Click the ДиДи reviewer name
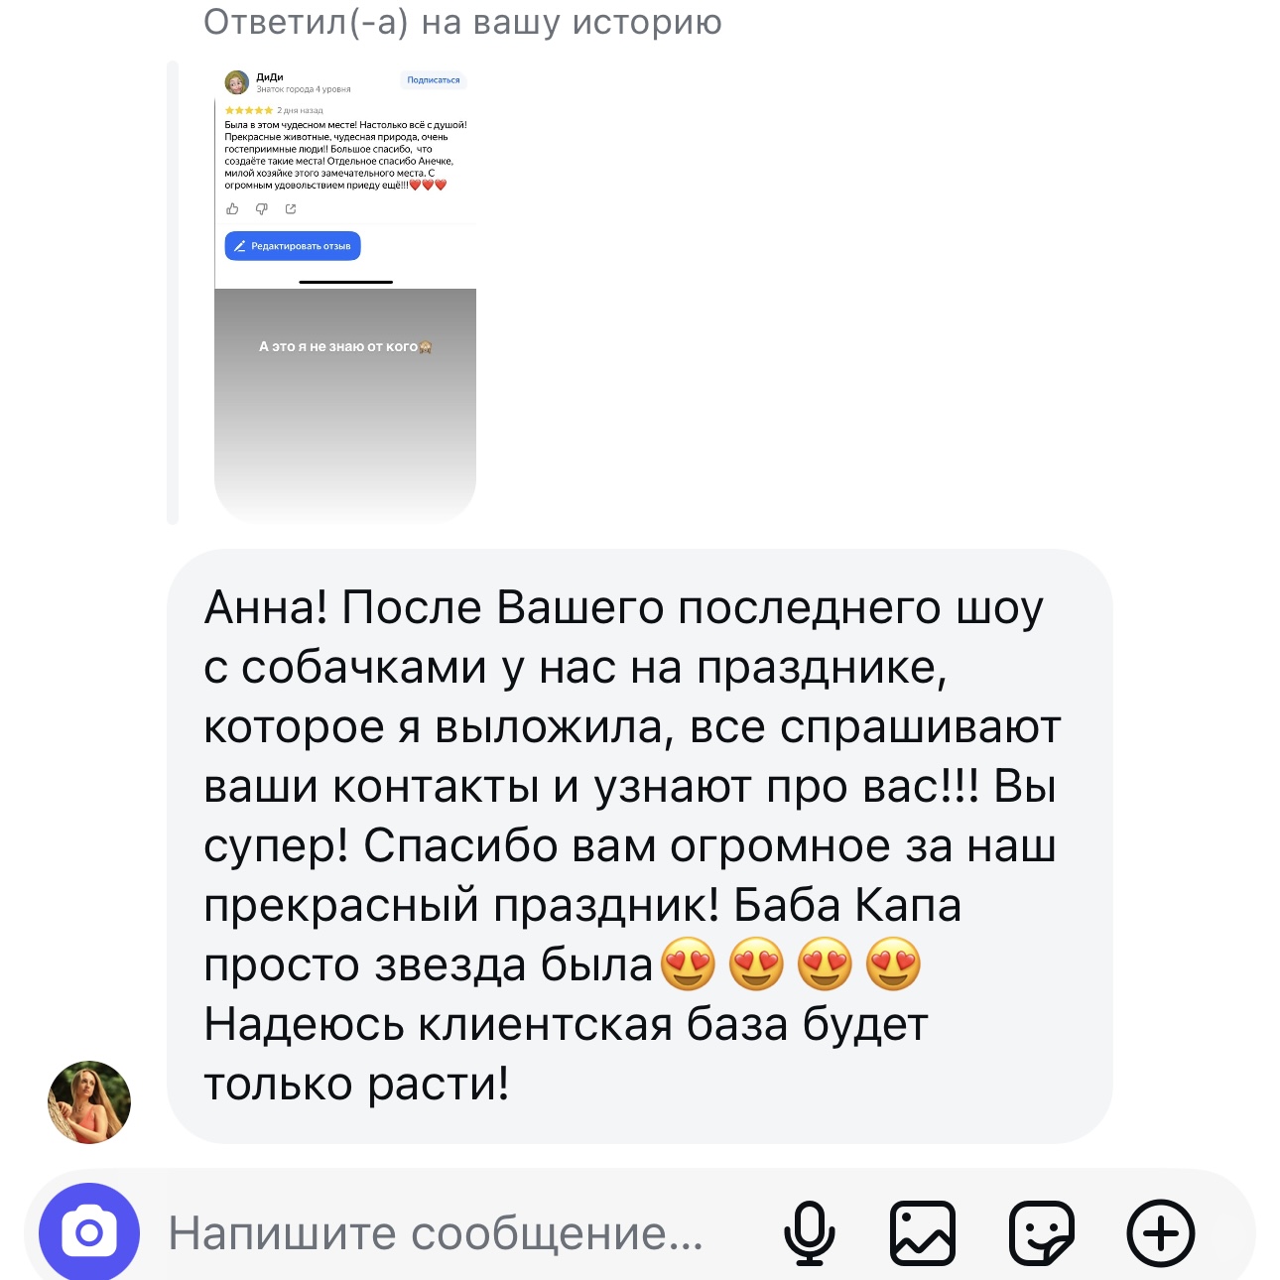The width and height of the screenshot is (1280, 1280). pos(270,76)
